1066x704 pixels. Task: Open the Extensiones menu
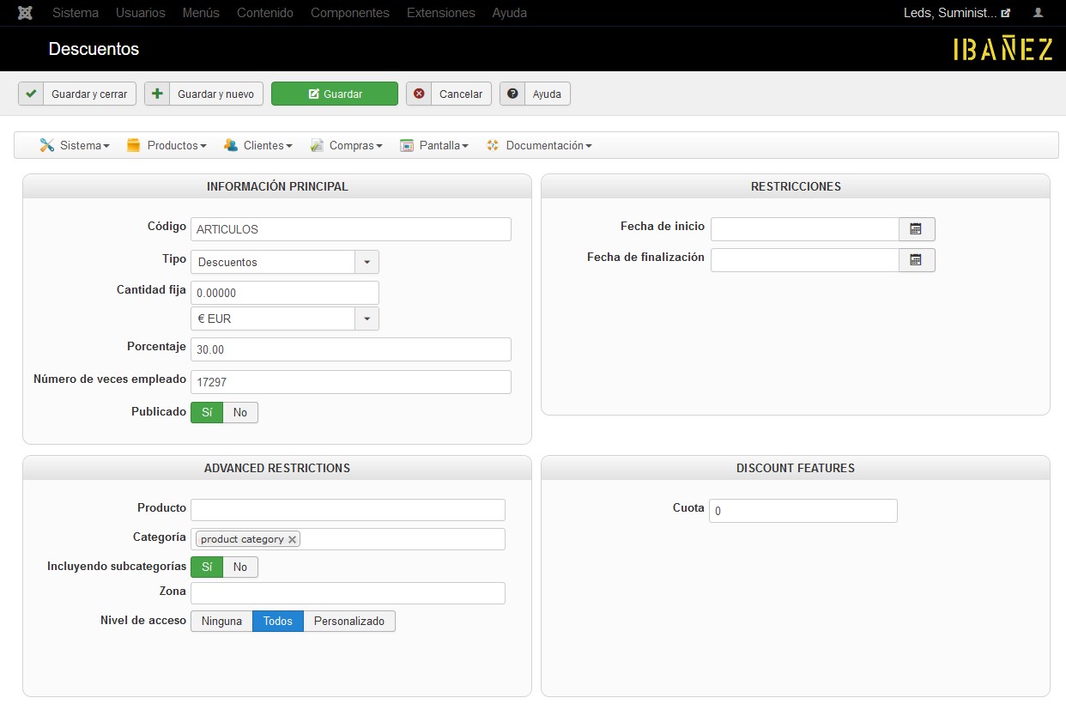tap(441, 13)
